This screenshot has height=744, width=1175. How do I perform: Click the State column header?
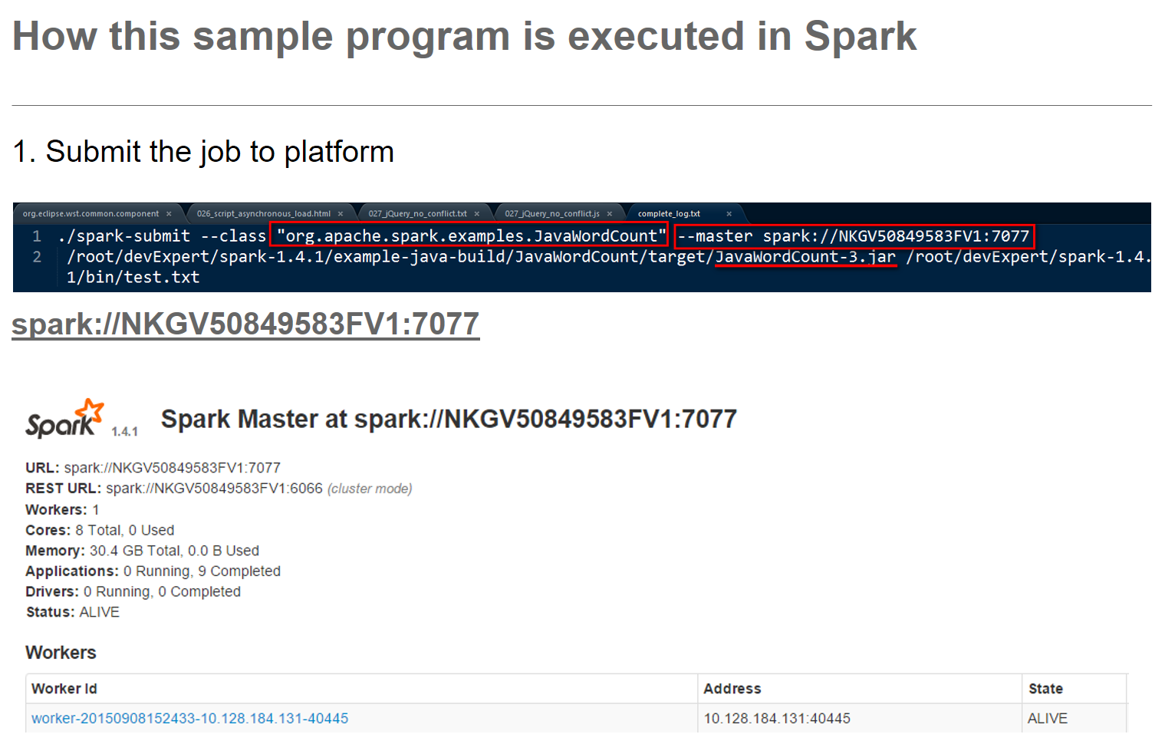(1045, 689)
